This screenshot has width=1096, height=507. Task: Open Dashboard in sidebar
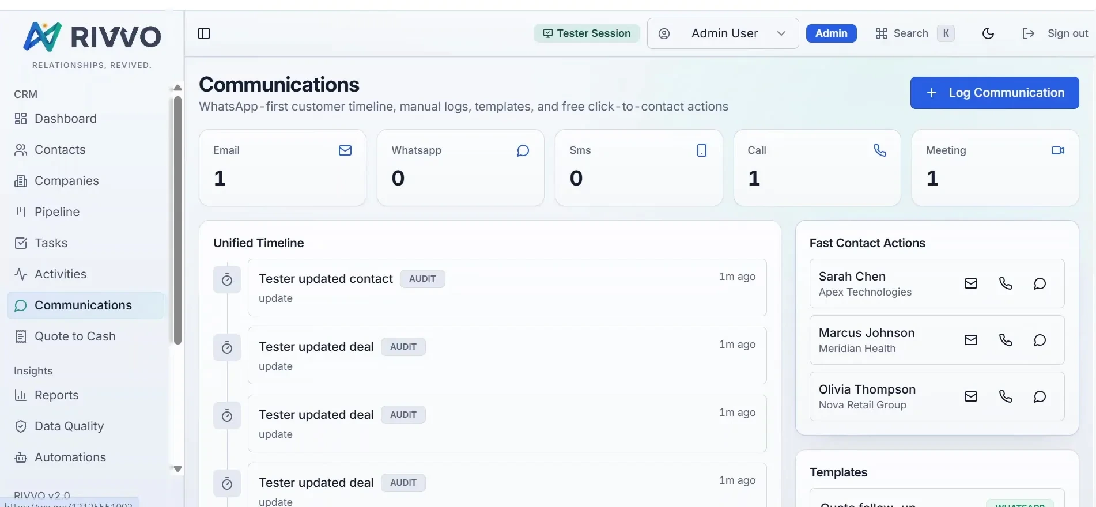click(86, 119)
